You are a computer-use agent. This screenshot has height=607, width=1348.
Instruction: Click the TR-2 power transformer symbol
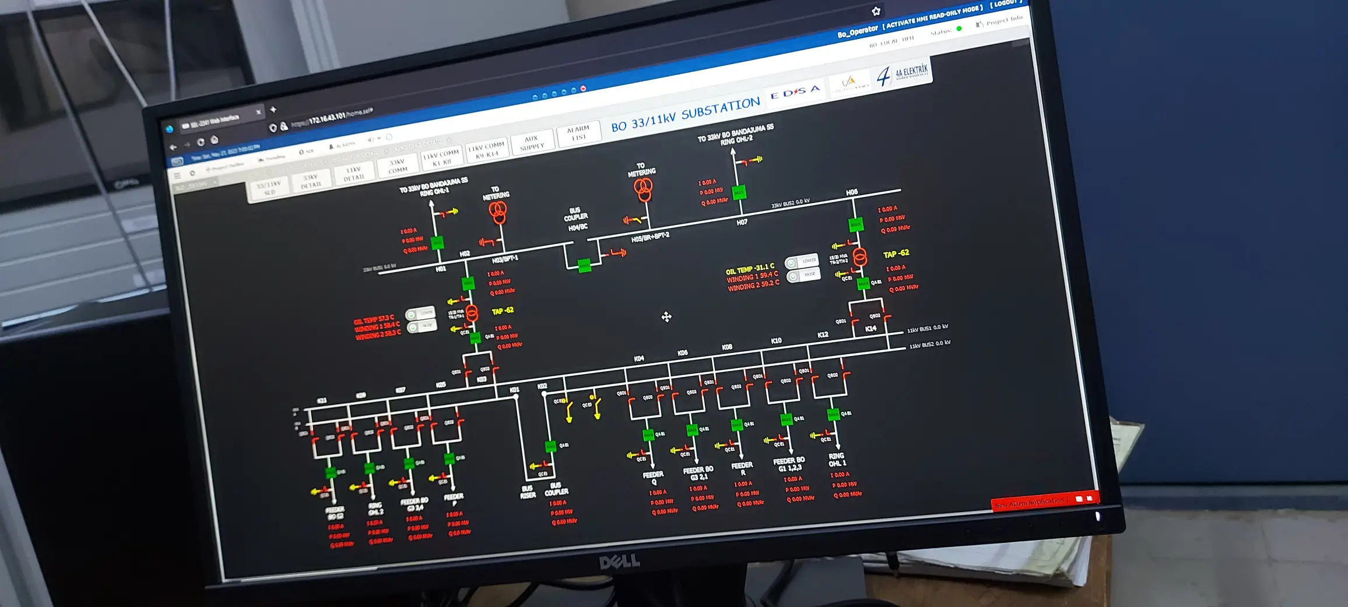859,256
